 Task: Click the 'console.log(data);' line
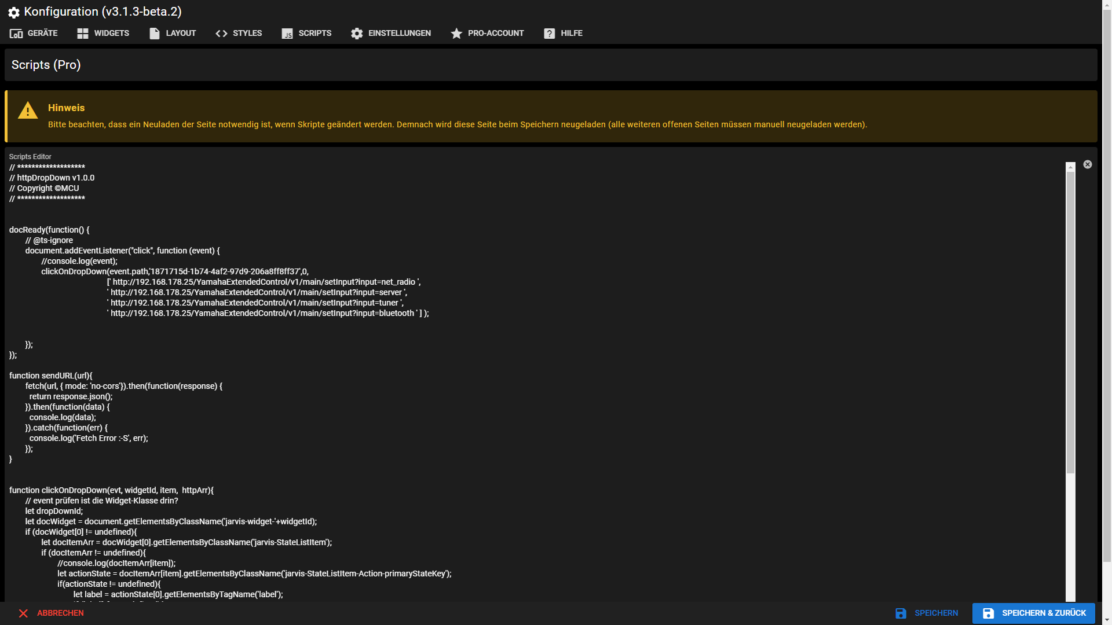click(x=63, y=418)
